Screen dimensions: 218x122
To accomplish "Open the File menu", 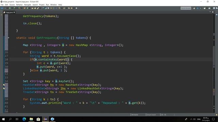I will pyautogui.click(x=2, y=5).
